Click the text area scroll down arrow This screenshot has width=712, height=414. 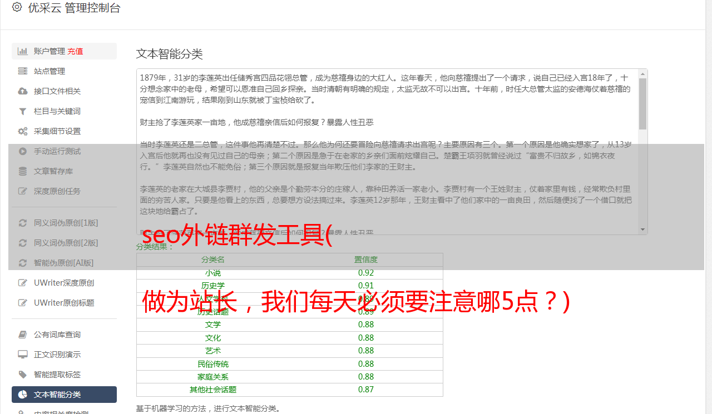pyautogui.click(x=642, y=230)
